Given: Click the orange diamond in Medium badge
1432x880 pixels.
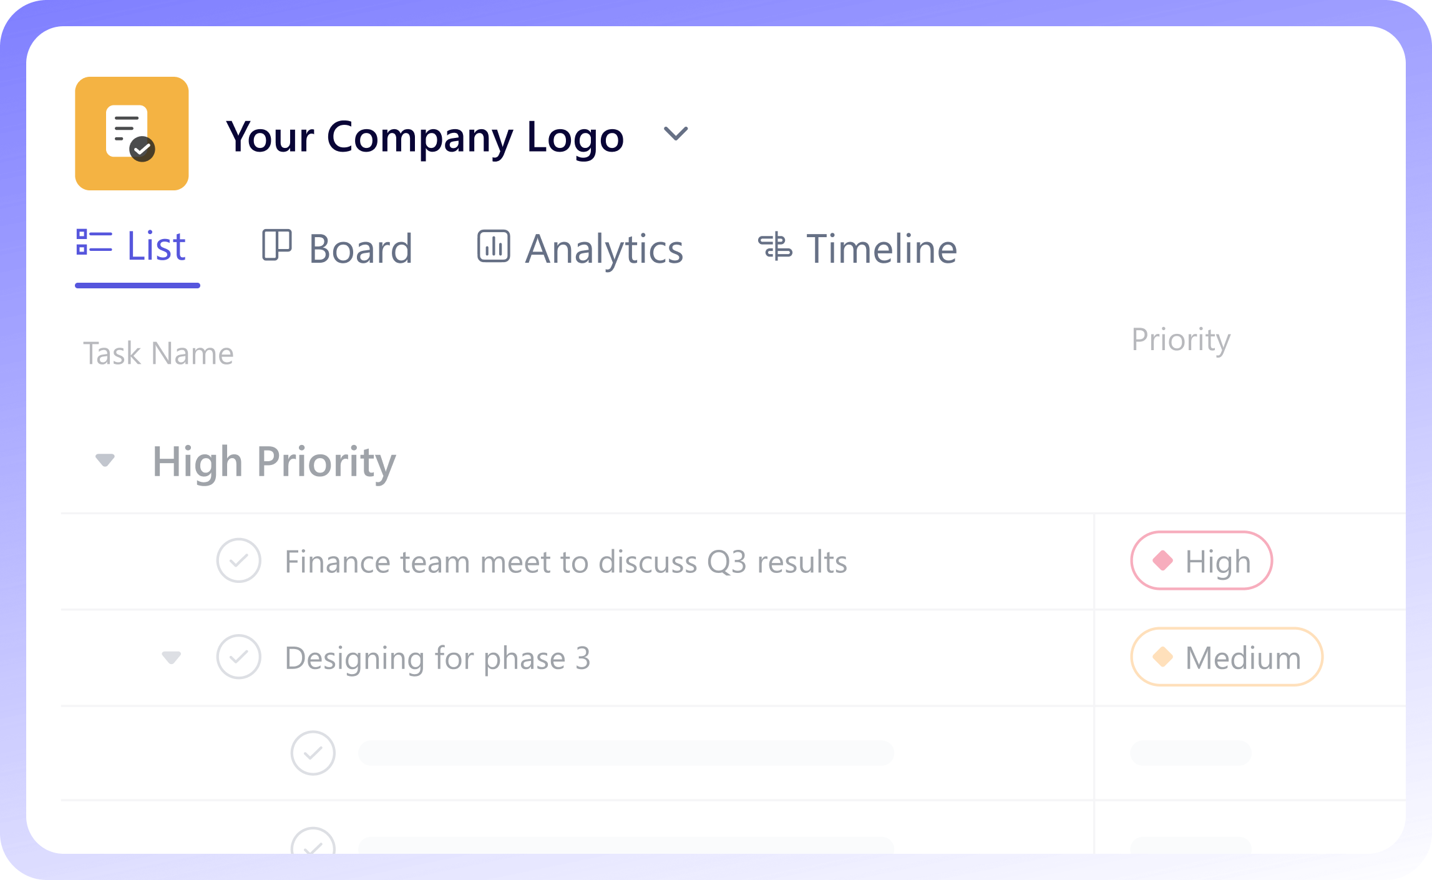Looking at the screenshot, I should tap(1162, 657).
